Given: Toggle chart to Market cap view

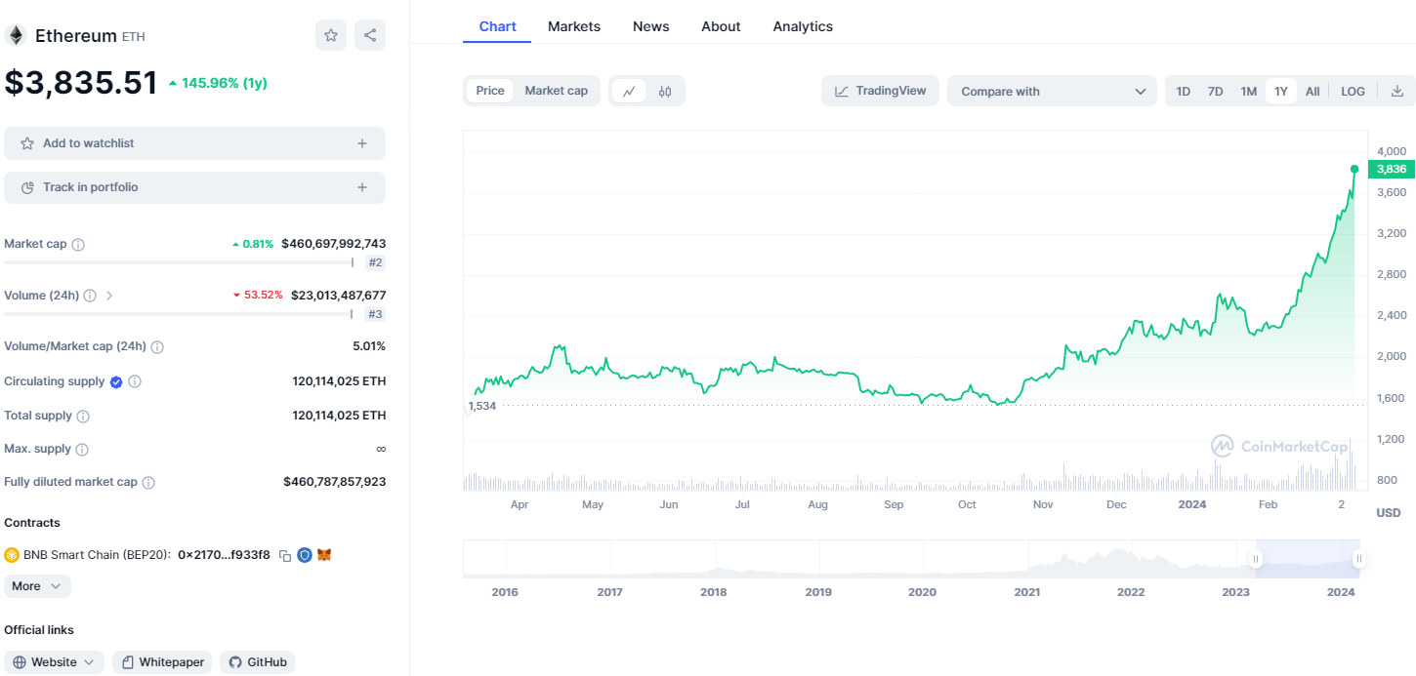Looking at the screenshot, I should pyautogui.click(x=556, y=91).
